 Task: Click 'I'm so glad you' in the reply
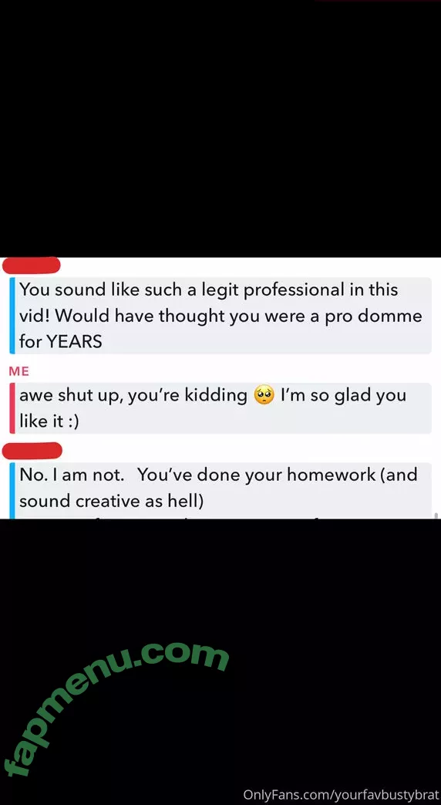(343, 396)
